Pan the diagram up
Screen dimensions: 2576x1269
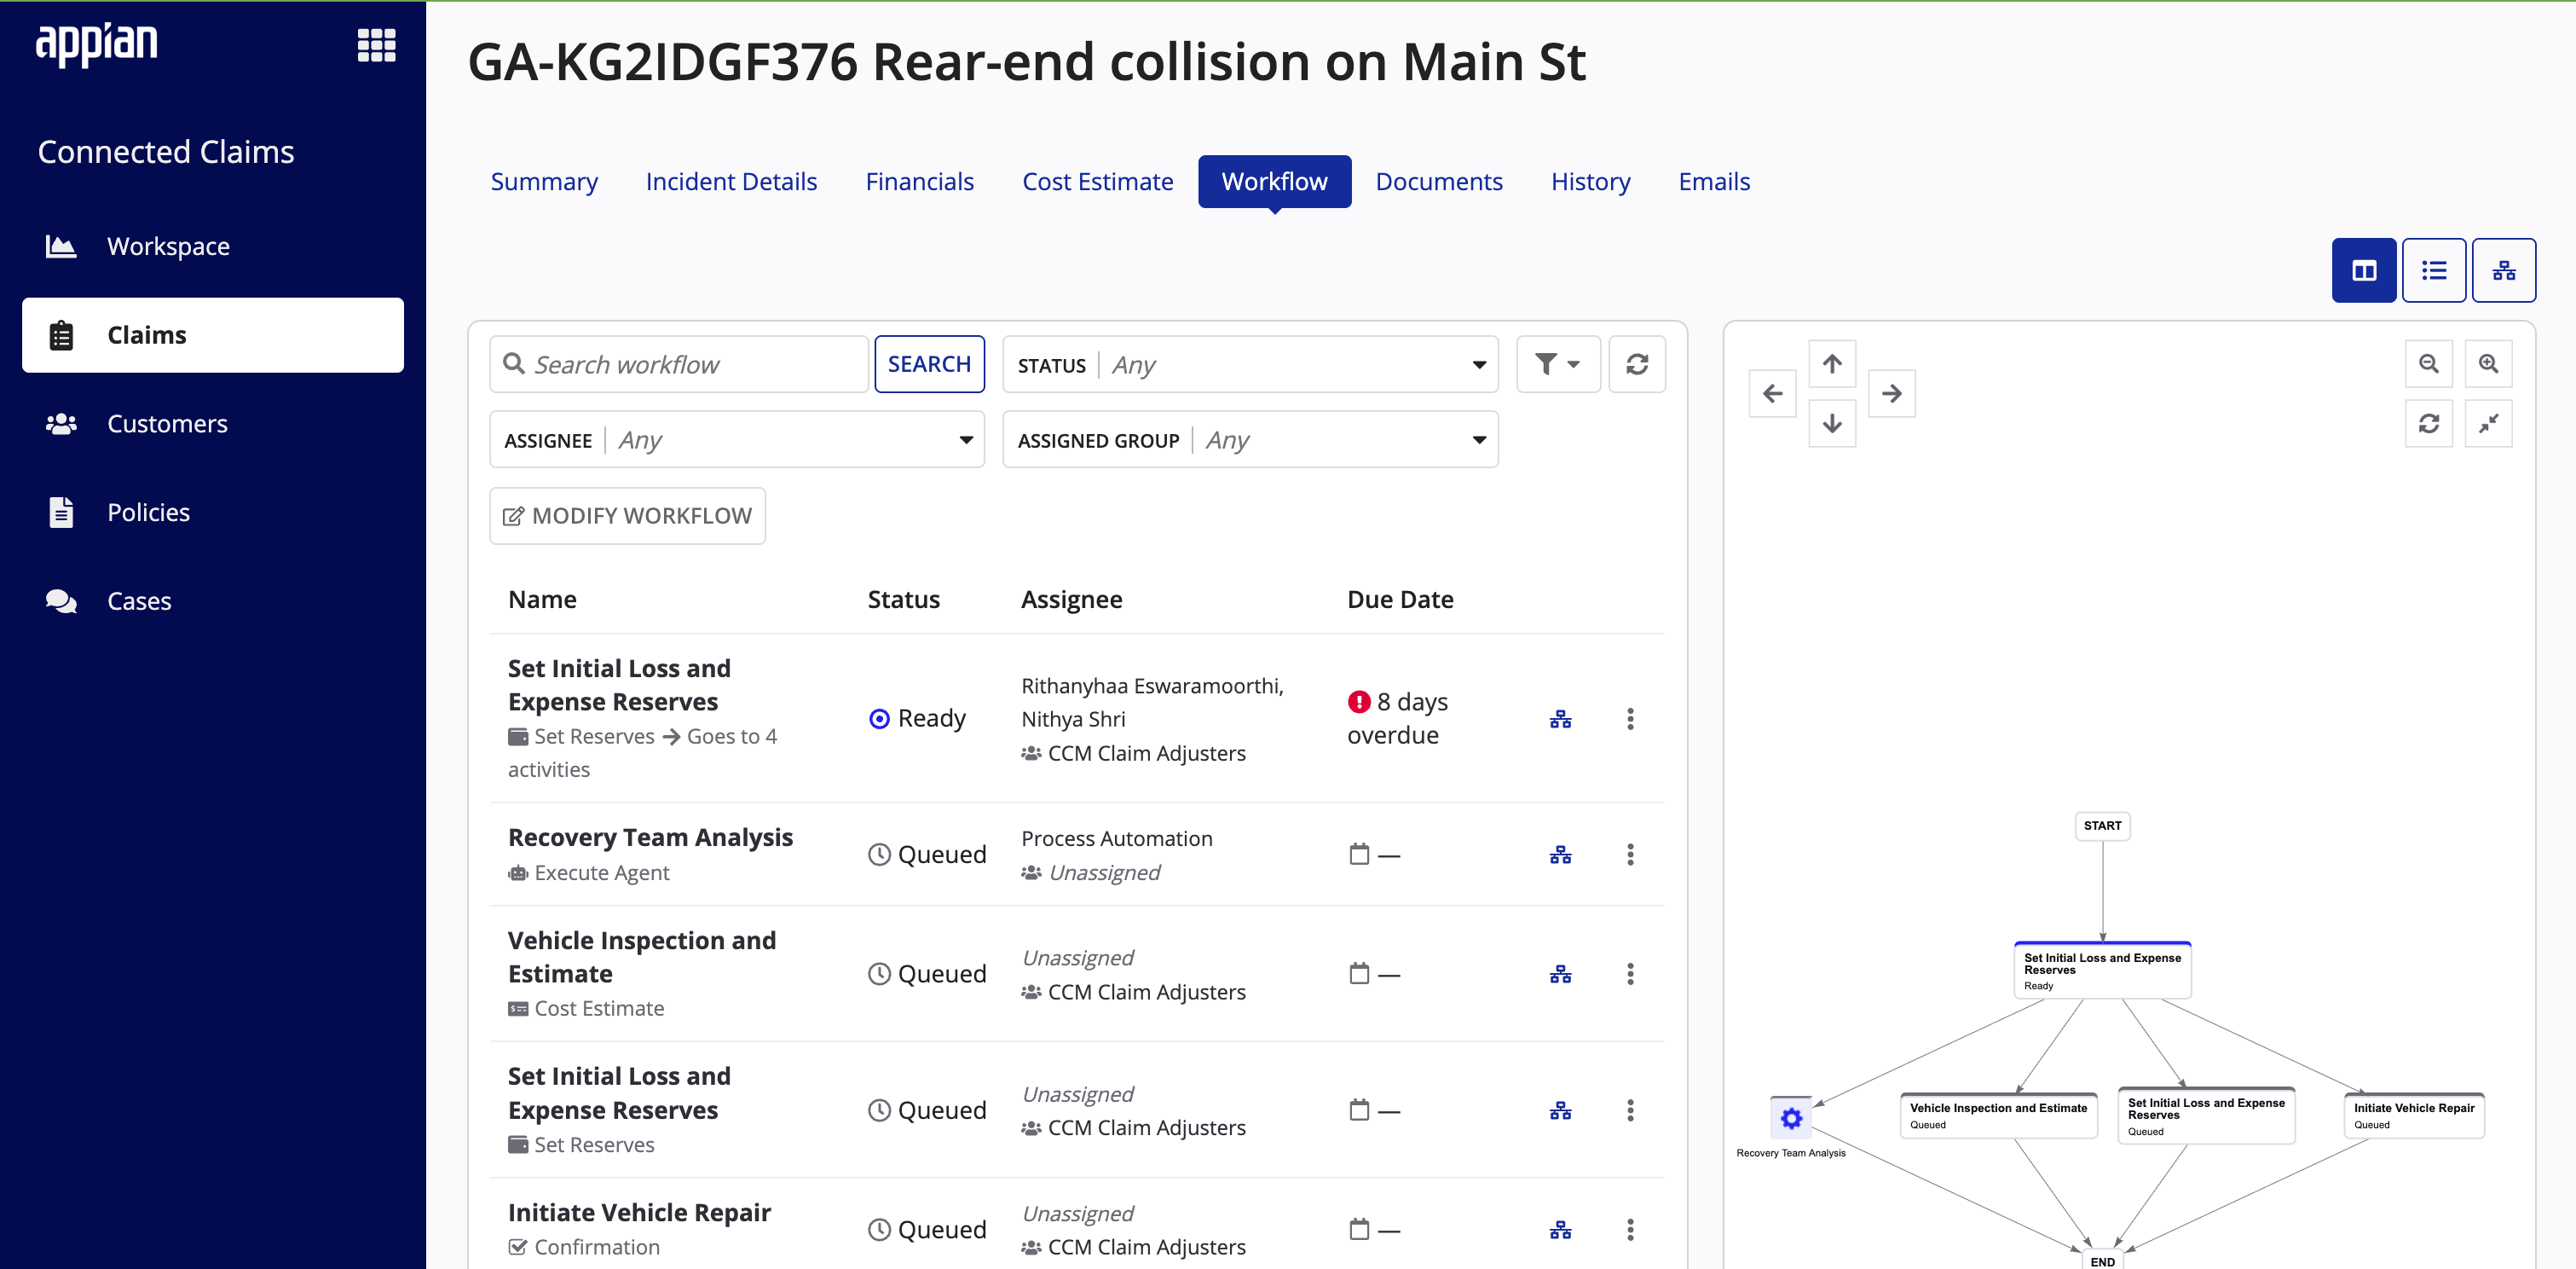(1832, 363)
